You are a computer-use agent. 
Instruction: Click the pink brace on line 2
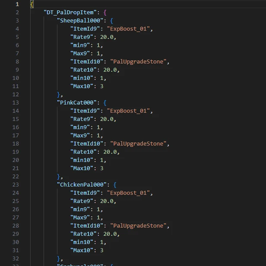pos(105,13)
